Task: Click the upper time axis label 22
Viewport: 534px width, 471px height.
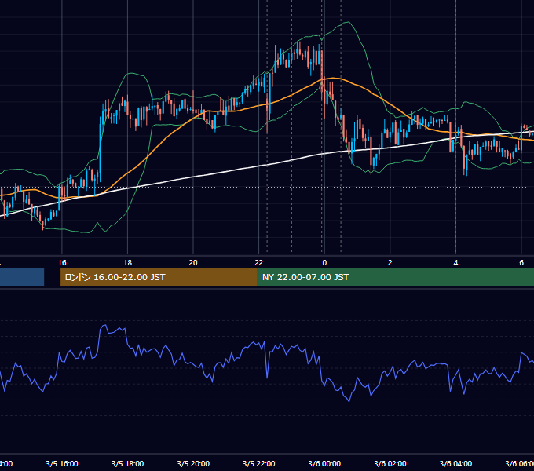Action: (259, 263)
